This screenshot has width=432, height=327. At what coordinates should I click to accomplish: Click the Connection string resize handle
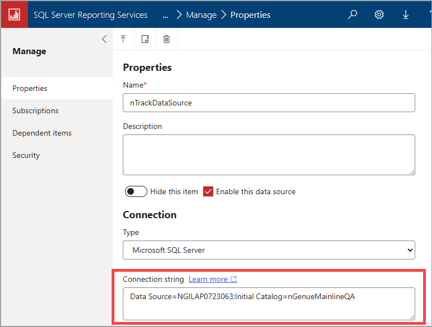click(412, 317)
